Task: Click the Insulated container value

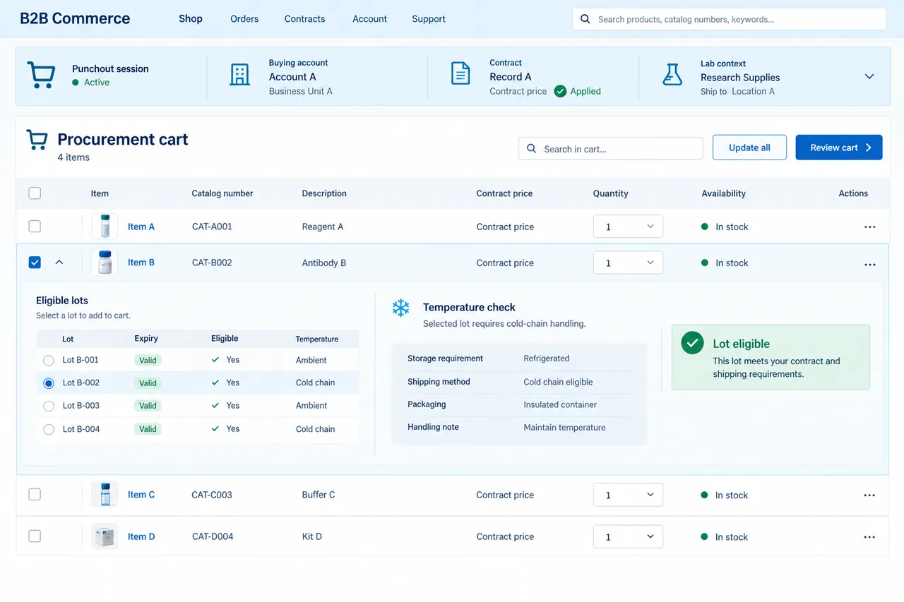Action: (560, 404)
